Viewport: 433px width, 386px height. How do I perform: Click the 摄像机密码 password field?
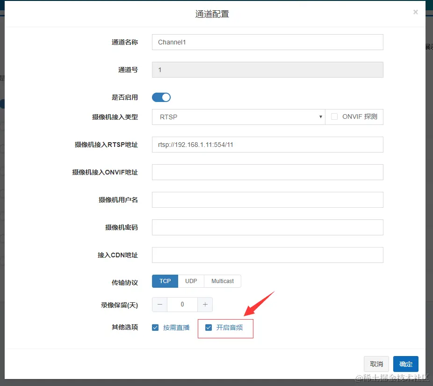click(267, 227)
